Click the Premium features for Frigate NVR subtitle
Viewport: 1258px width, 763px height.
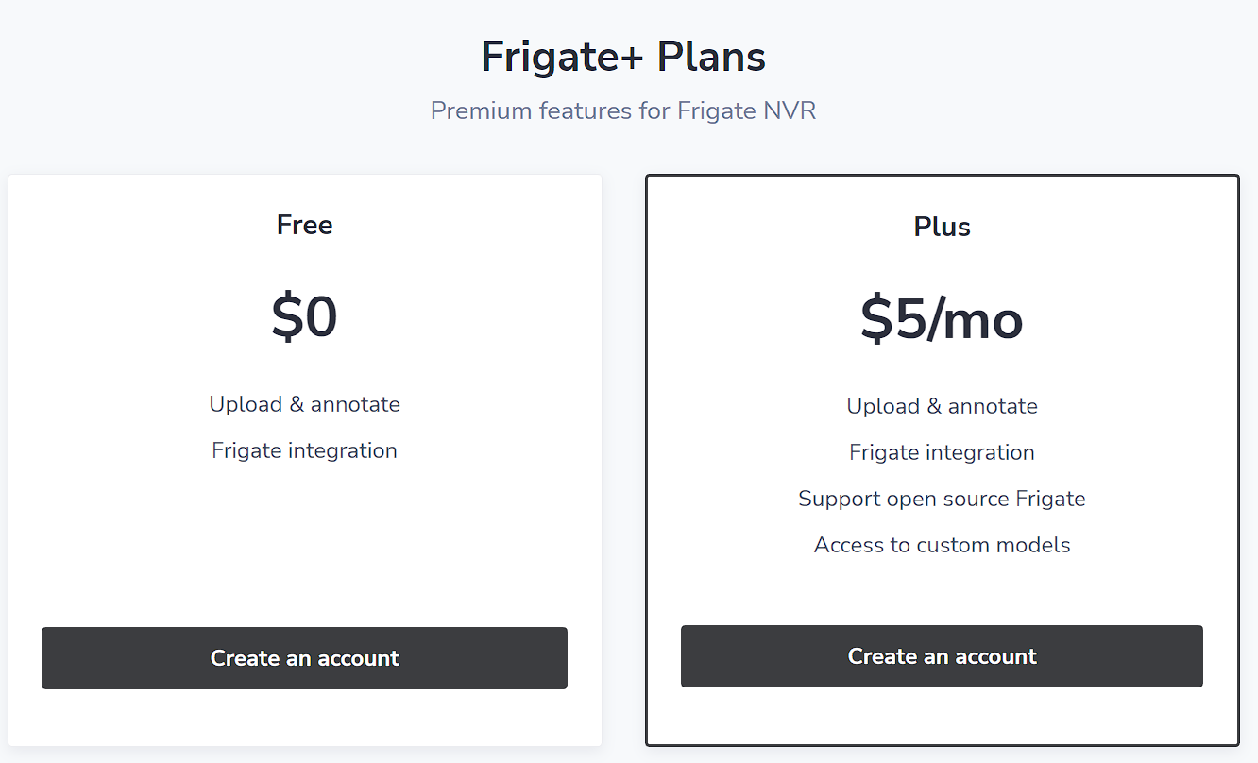[622, 110]
